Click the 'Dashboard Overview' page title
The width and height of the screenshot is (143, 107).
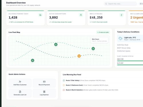pos(16,3)
